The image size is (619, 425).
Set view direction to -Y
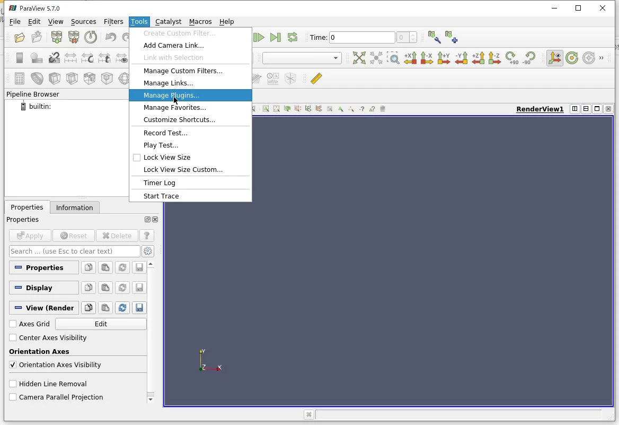point(461,58)
